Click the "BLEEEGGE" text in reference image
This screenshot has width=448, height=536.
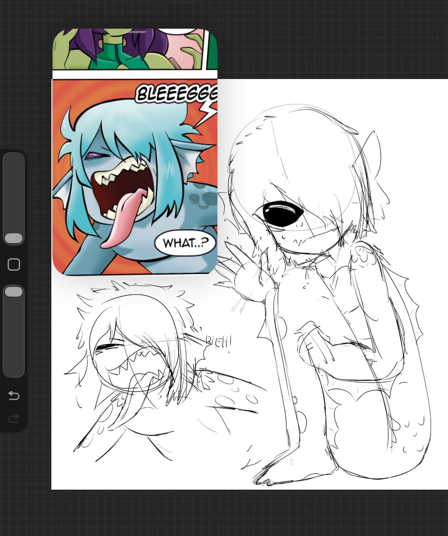click(177, 94)
